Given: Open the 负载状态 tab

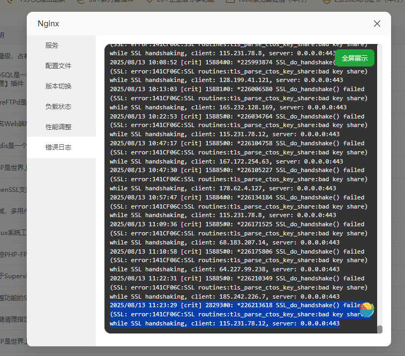Looking at the screenshot, I should tap(58, 107).
